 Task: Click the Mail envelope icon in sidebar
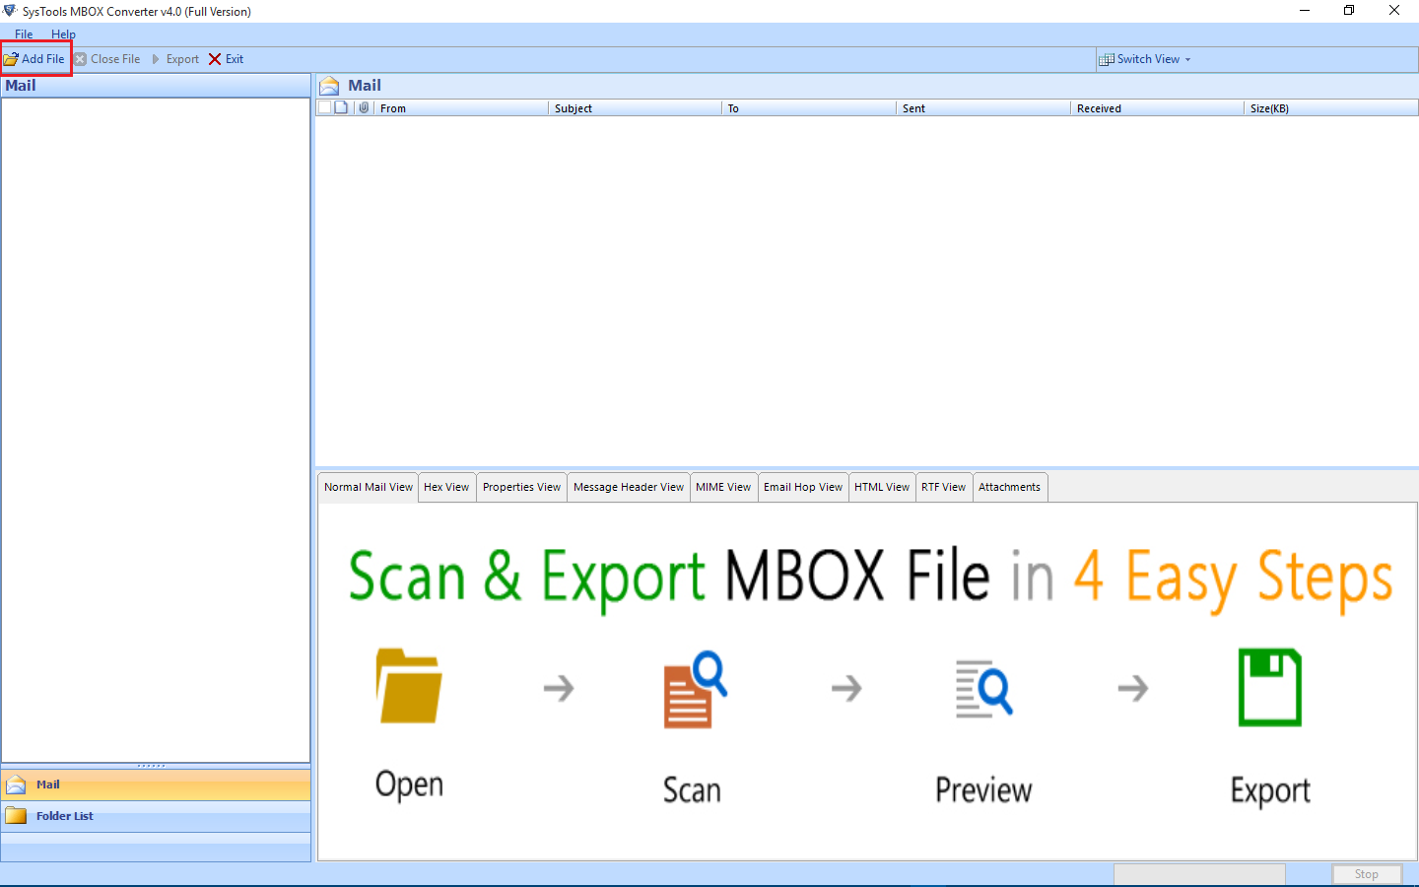(16, 785)
